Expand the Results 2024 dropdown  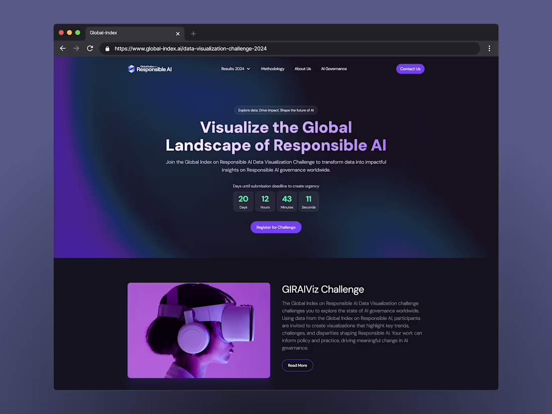point(235,69)
